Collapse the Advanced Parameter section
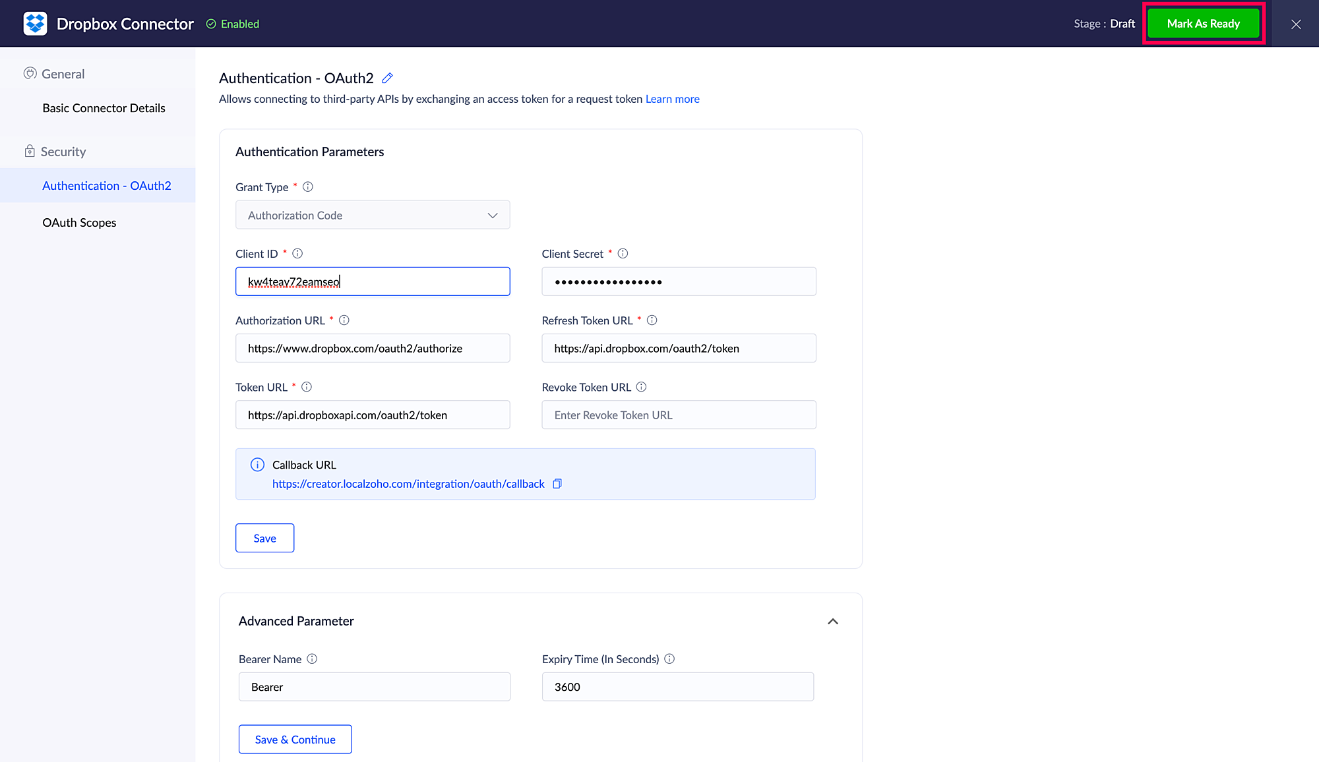 [833, 622]
